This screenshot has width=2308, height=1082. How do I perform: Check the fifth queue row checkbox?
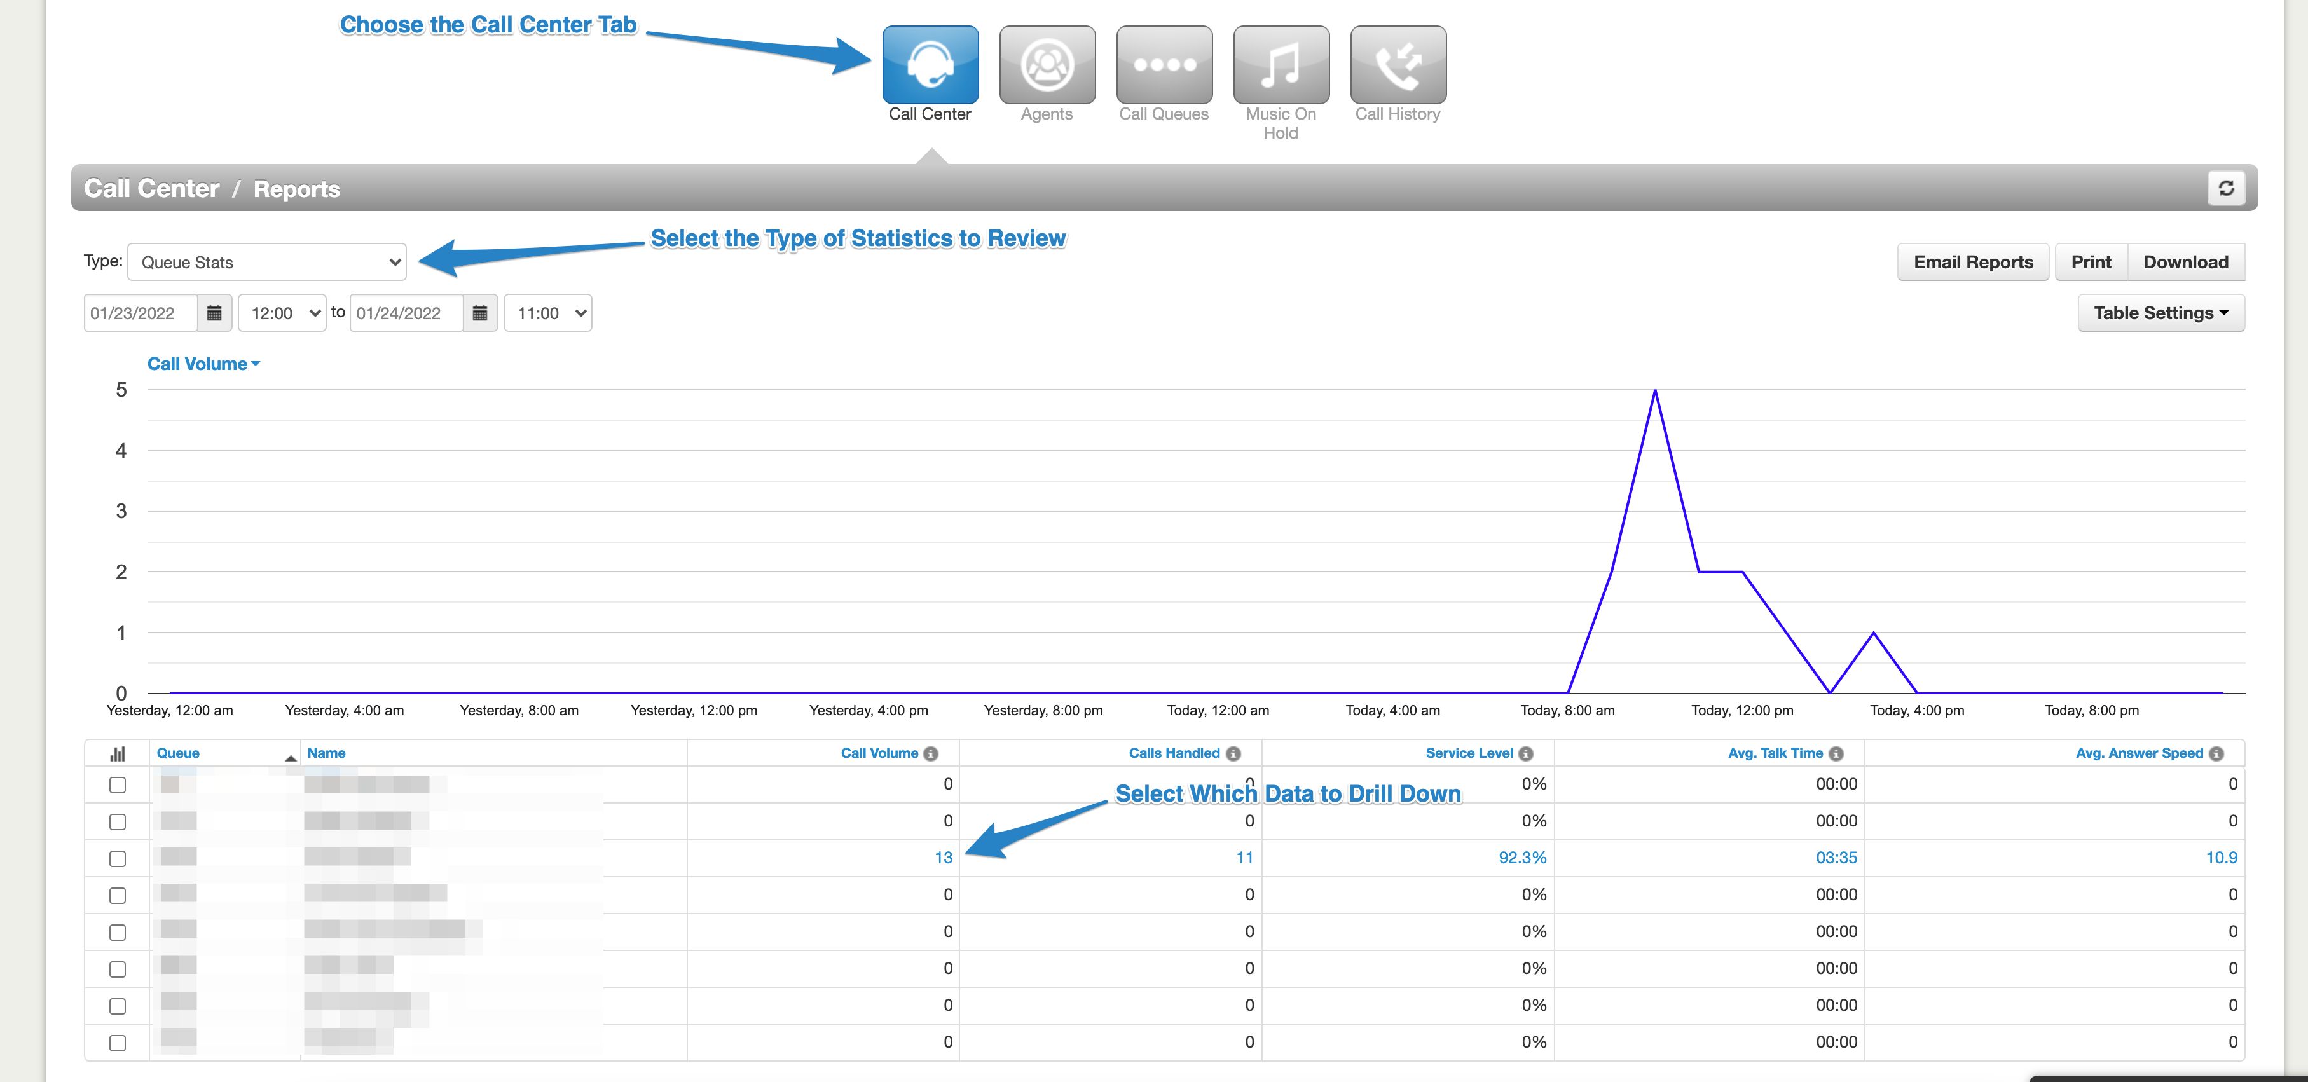[118, 931]
